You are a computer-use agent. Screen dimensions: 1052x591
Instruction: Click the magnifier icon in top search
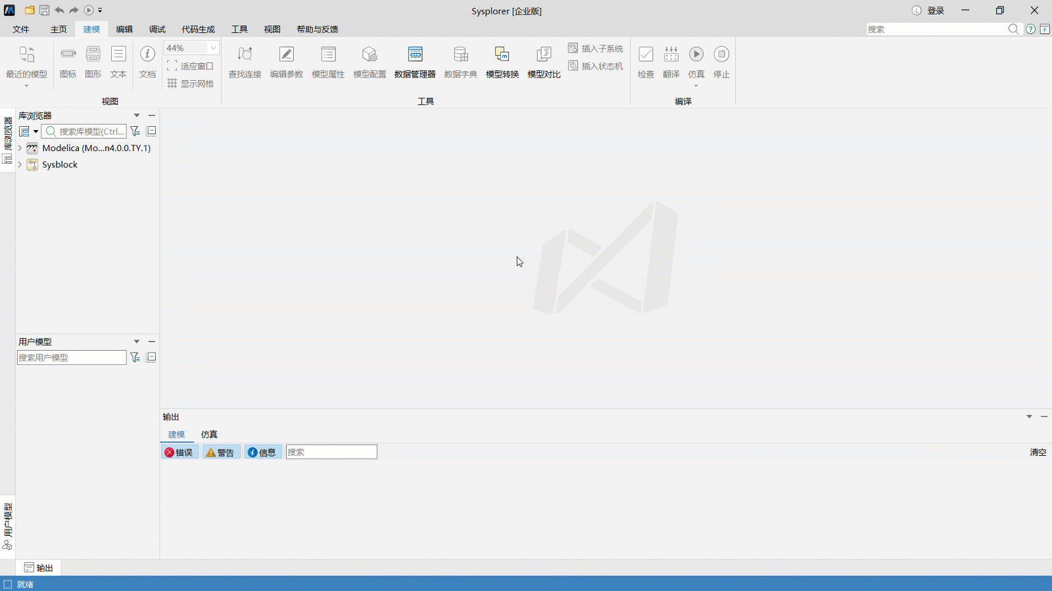coord(1013,29)
